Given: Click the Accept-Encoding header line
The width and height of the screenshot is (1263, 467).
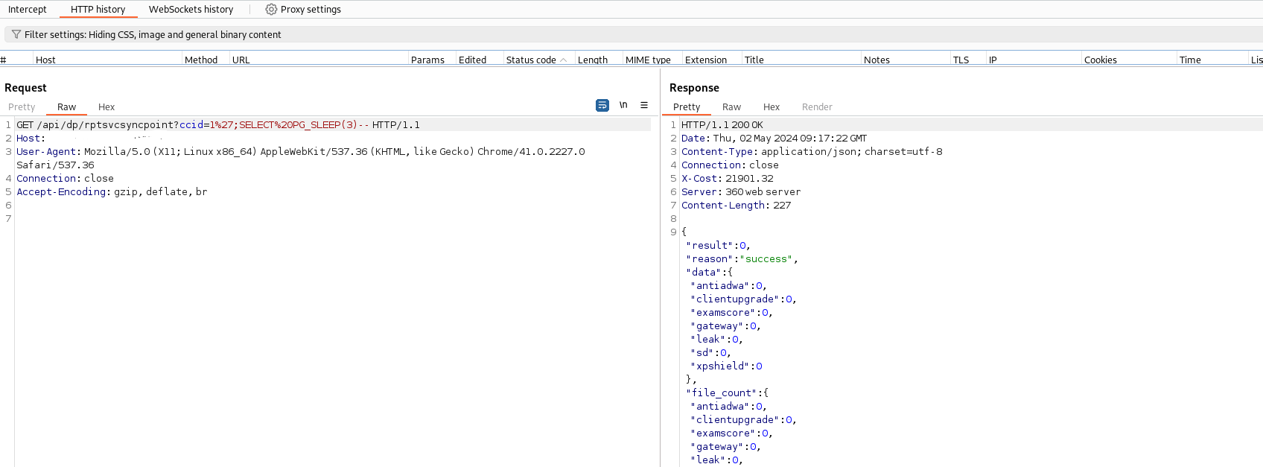Looking at the screenshot, I should [x=112, y=192].
